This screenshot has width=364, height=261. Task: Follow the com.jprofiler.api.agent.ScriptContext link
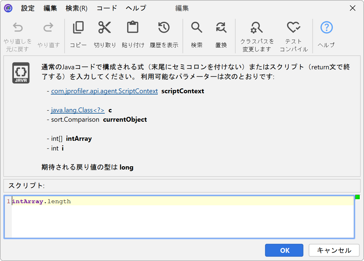(104, 91)
